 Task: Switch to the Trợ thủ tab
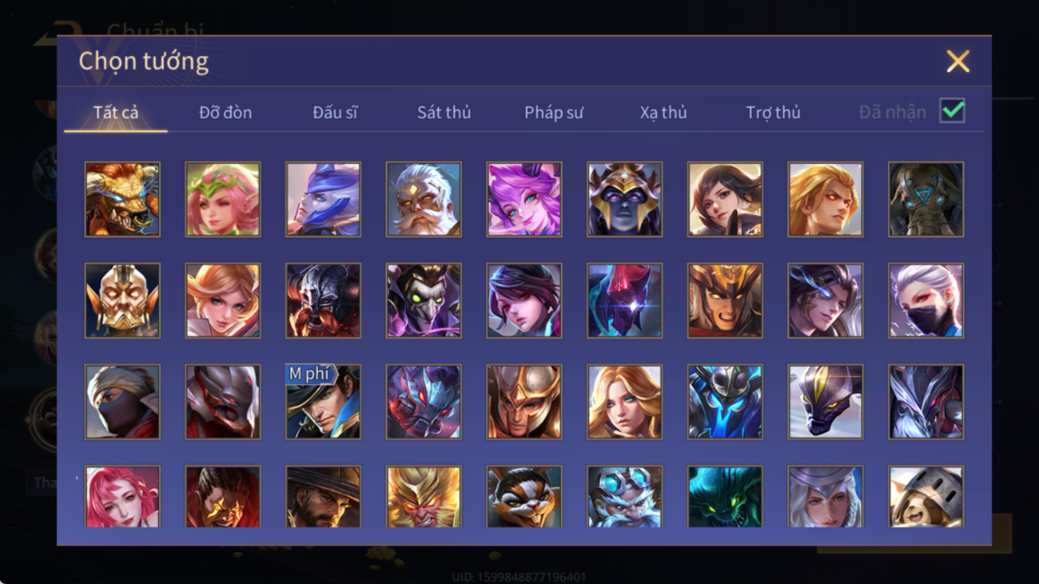[773, 112]
